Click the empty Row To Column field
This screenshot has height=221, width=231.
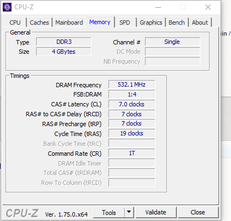coord(132,183)
